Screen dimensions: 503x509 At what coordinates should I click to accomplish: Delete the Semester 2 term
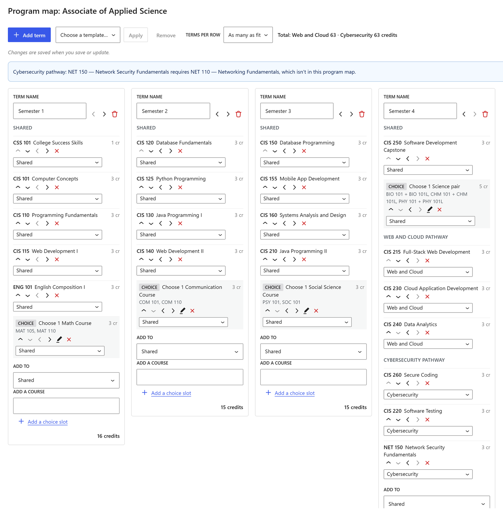[x=238, y=114]
